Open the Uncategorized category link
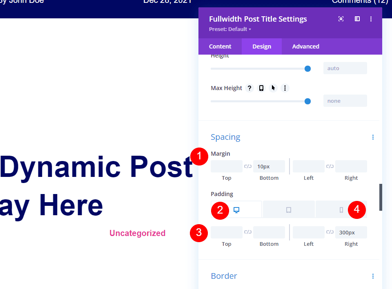The image size is (392, 289). (x=137, y=233)
